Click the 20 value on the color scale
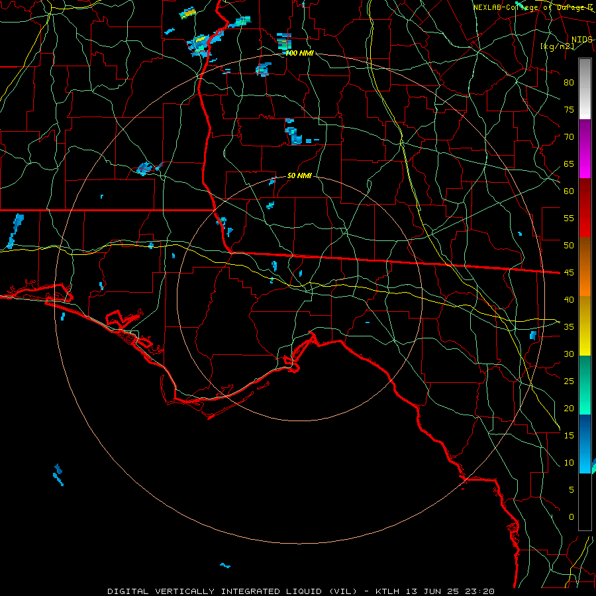The height and width of the screenshot is (596, 596). 569,408
